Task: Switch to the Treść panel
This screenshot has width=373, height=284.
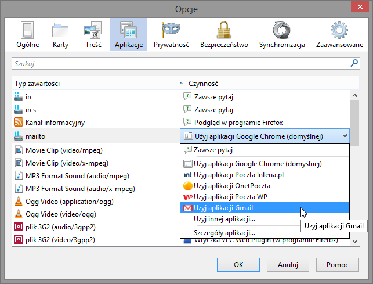Action: click(93, 34)
